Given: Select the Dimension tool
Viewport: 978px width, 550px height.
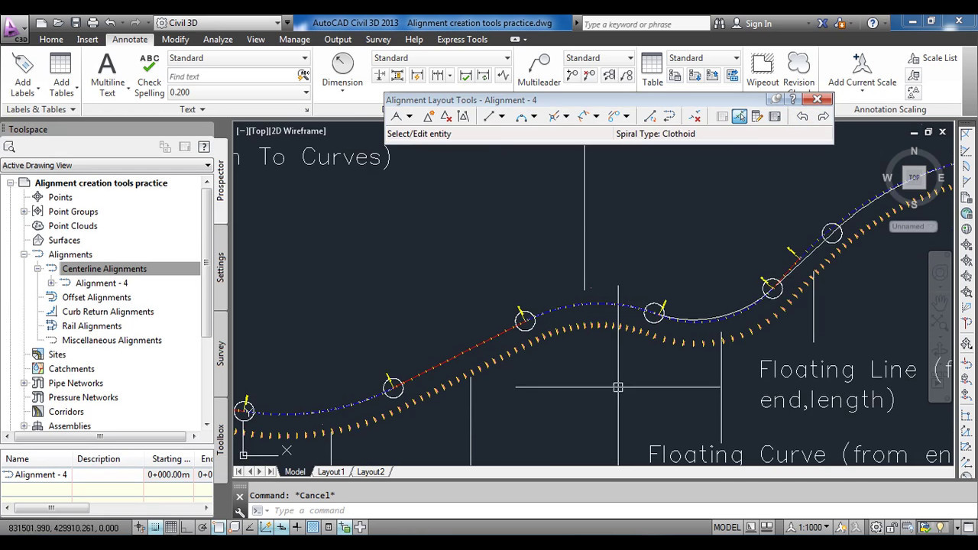Looking at the screenshot, I should tap(342, 70).
